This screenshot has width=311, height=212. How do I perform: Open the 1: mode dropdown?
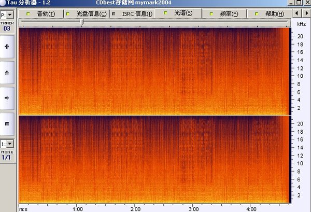click(10, 144)
